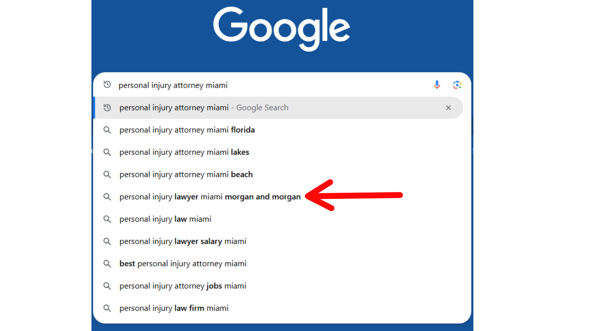Pick suggestion 'best personal injury attorney miami'
The height and width of the screenshot is (331, 589).
point(282,264)
